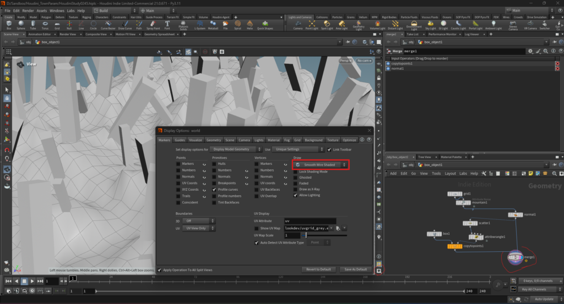Click the Camera shelf tool
The height and width of the screenshot is (304, 564).
(297, 25)
